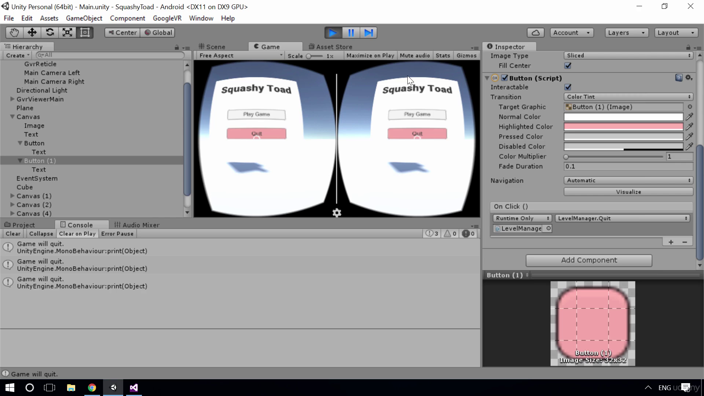Viewport: 704px width, 396px height.
Task: Click the Inspector lock icon
Action: click(x=688, y=47)
